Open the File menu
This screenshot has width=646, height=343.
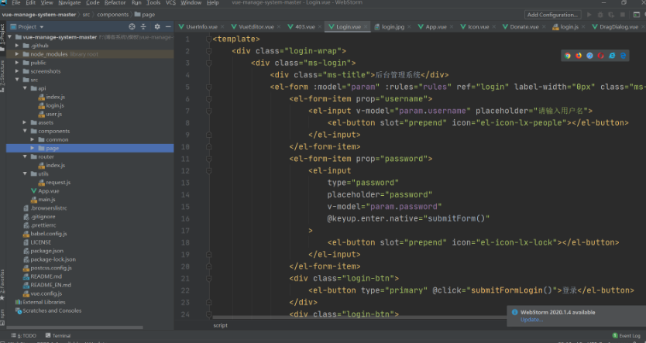16,2
